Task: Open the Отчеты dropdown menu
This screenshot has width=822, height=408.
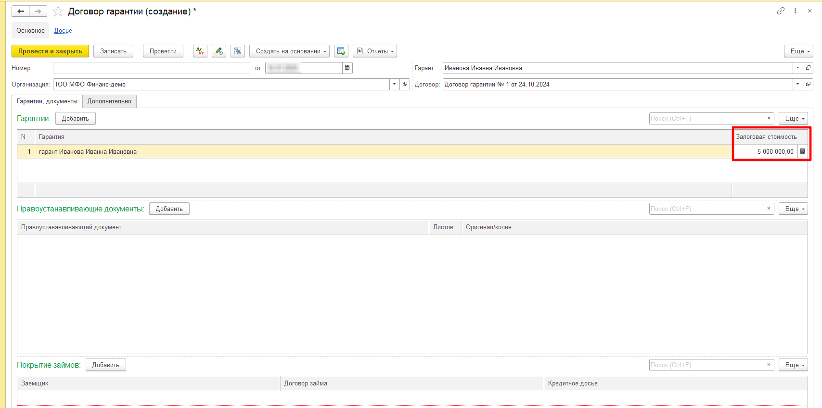Action: (375, 51)
